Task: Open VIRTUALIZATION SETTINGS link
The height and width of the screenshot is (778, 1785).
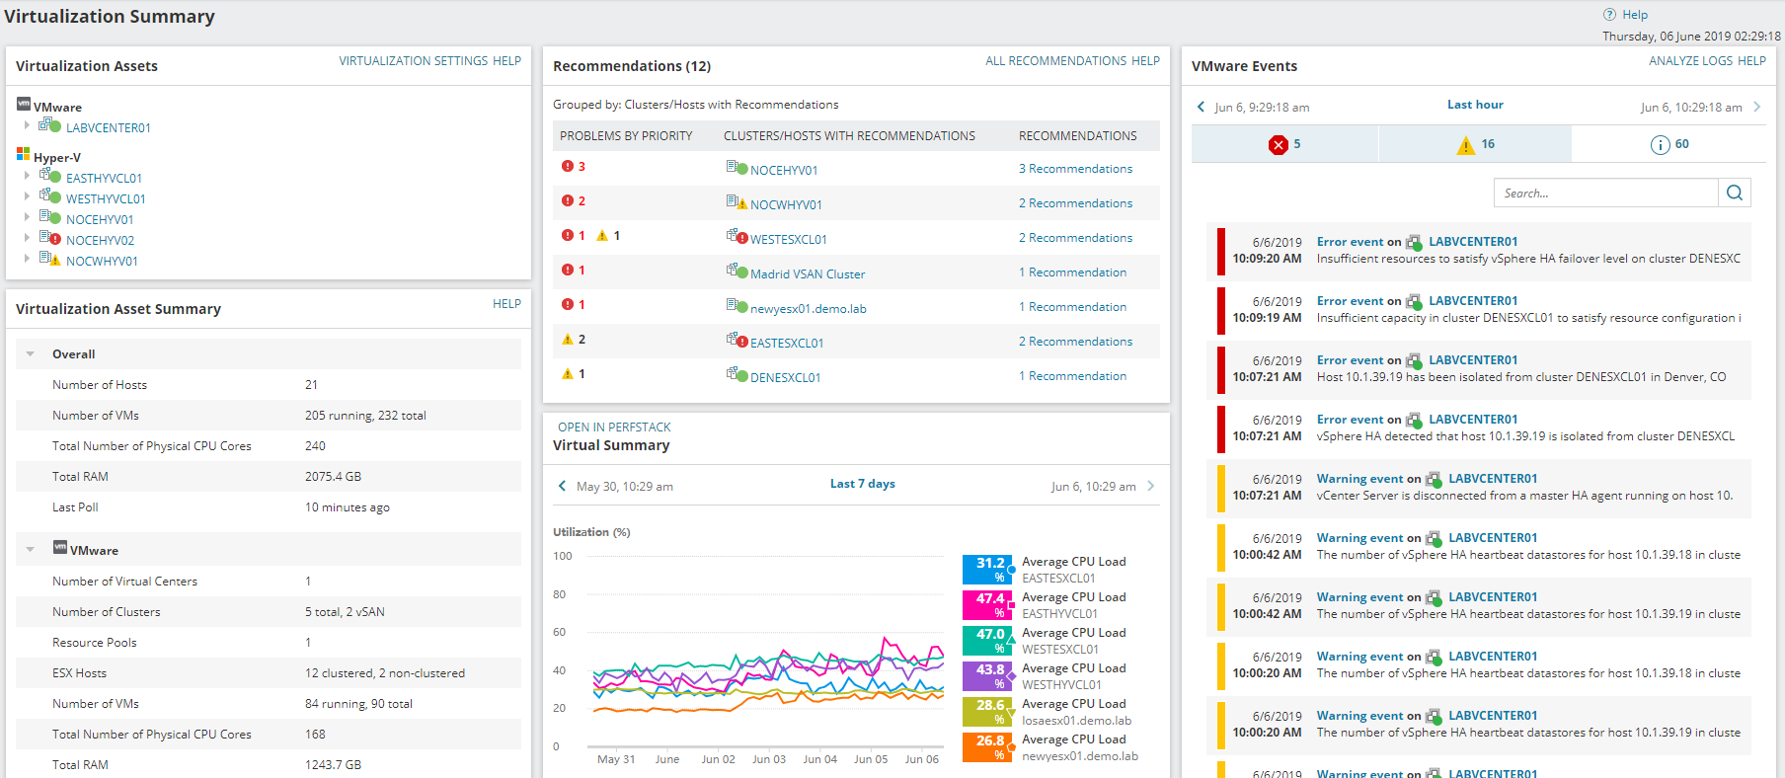Action: point(413,61)
